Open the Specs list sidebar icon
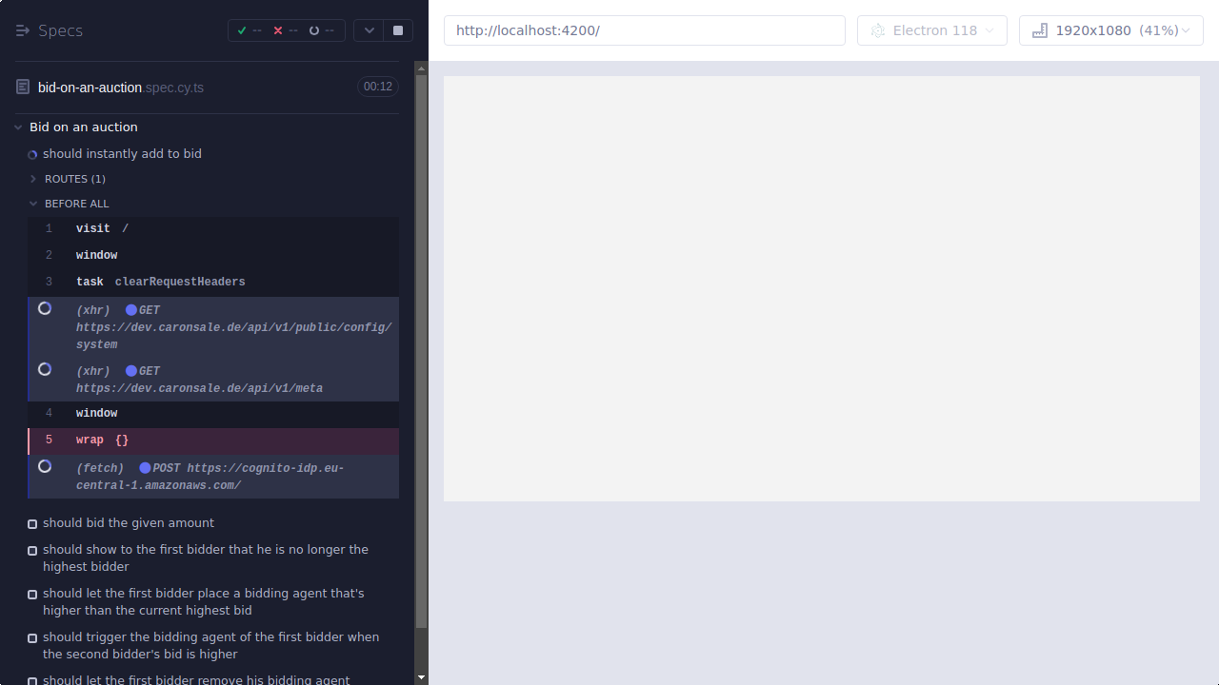Screen dimensions: 1219x685 22,29
